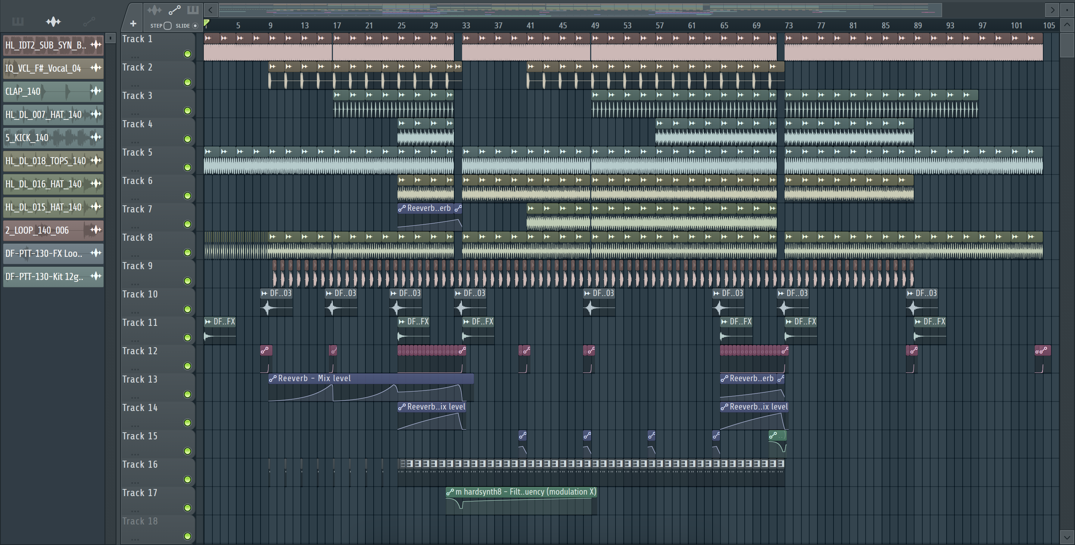This screenshot has width=1075, height=545.
Task: Click waveform icon on HL_DL_016_HAT_140 item
Action: click(96, 184)
